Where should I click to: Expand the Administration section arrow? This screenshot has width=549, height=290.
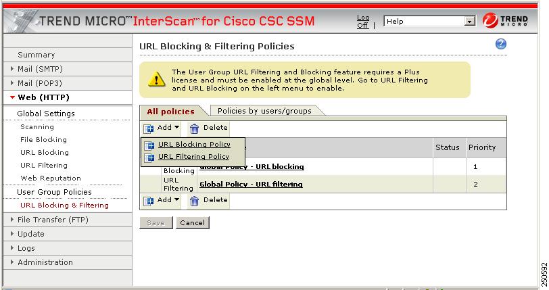coord(12,262)
